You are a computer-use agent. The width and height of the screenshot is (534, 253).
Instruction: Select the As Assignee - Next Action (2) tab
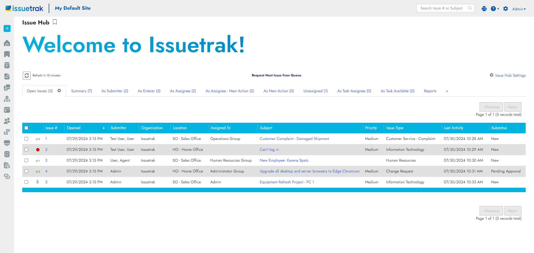point(230,91)
